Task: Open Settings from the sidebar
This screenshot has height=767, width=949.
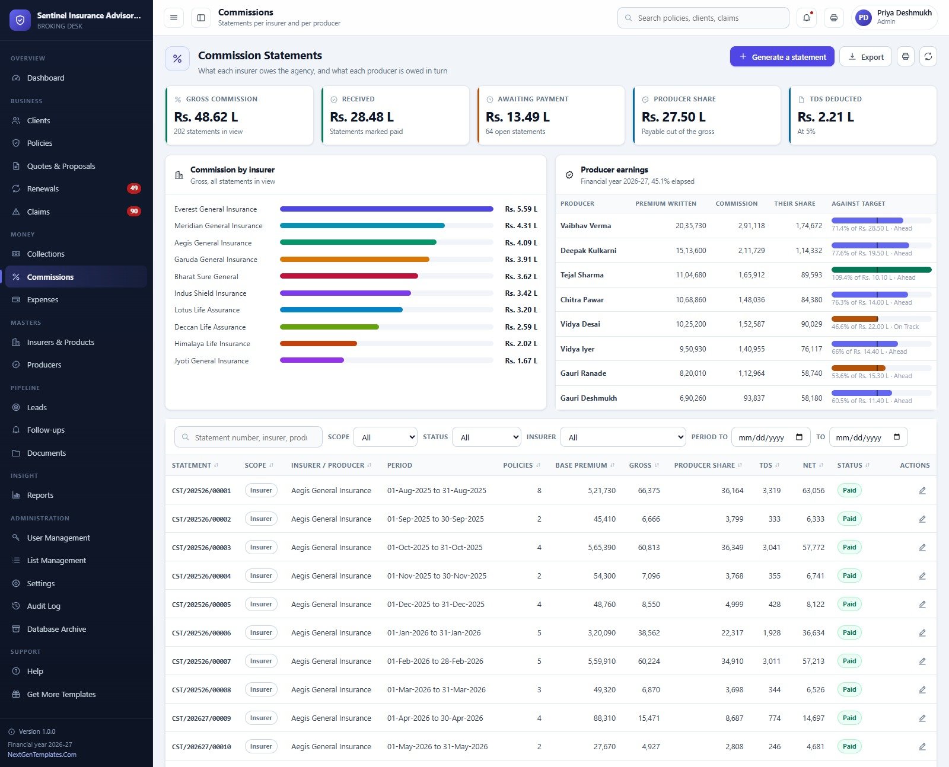Action: pos(76,584)
